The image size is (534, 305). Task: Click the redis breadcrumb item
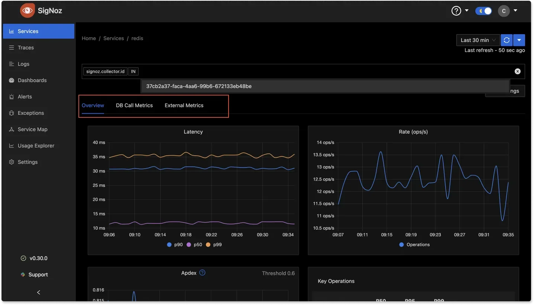(137, 38)
